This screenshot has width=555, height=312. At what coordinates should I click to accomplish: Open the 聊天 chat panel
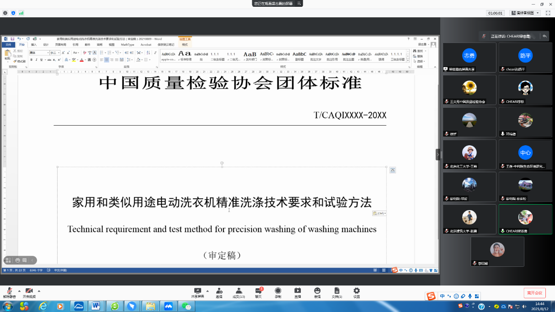[258, 292]
